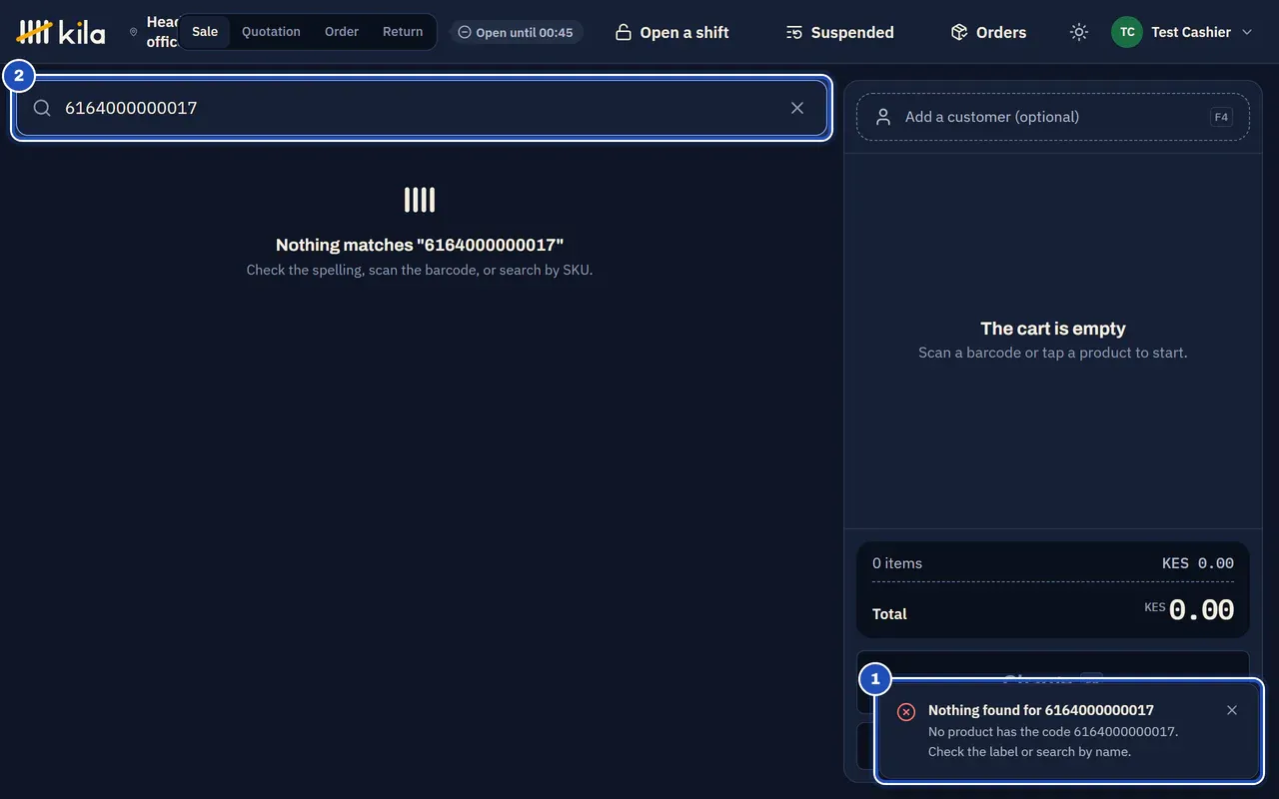Click the F4 shortcut badge
This screenshot has height=799, width=1279.
[x=1221, y=117]
